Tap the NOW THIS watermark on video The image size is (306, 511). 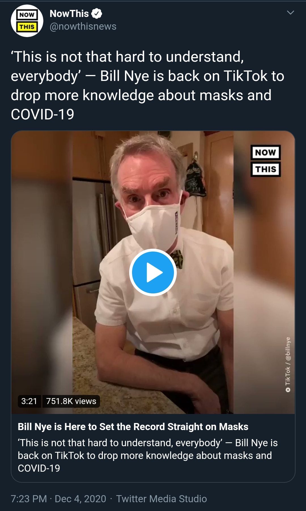click(x=265, y=161)
